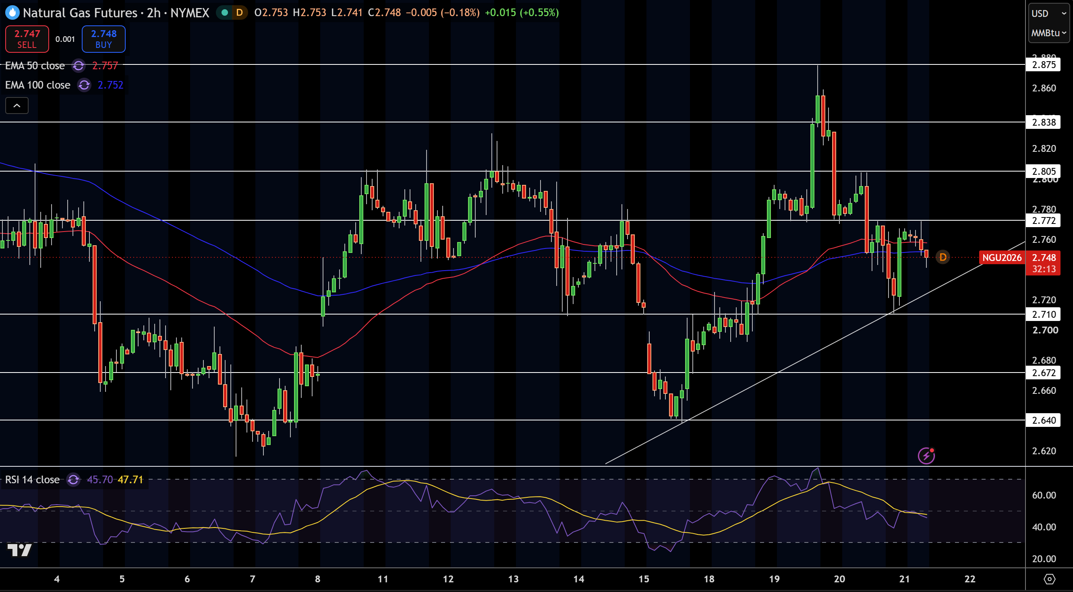
Task: Click the green market status dot
Action: click(225, 12)
